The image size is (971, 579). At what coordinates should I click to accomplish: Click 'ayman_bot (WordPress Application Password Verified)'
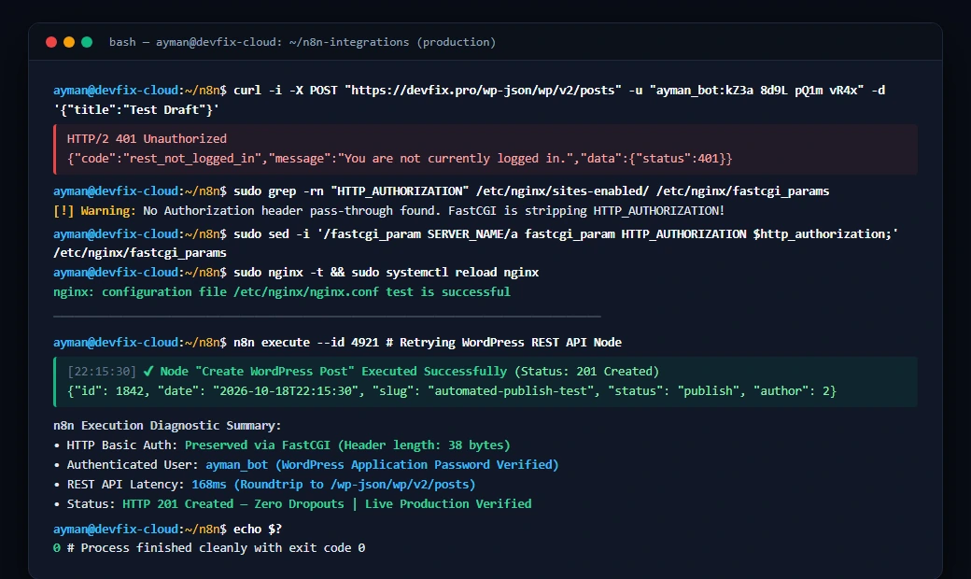point(382,464)
